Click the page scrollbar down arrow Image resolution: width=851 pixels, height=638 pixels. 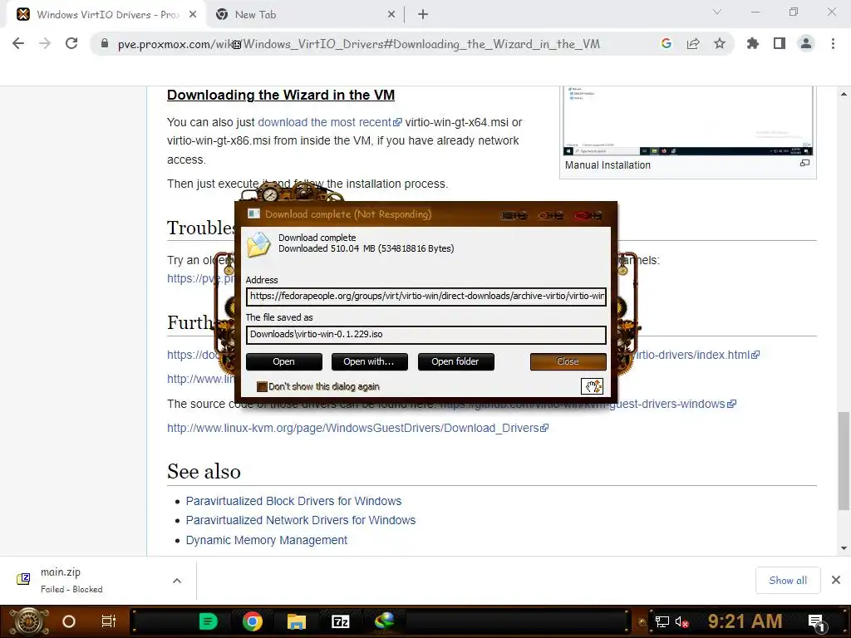[x=844, y=548]
